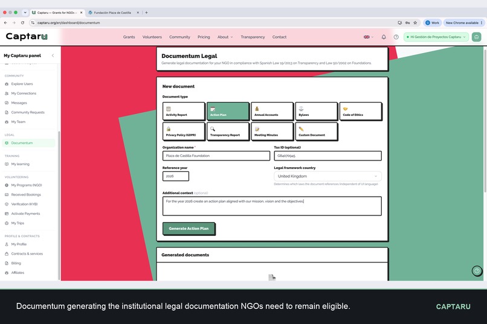Click the My Trips icon
487x324 pixels.
[x=7, y=223]
